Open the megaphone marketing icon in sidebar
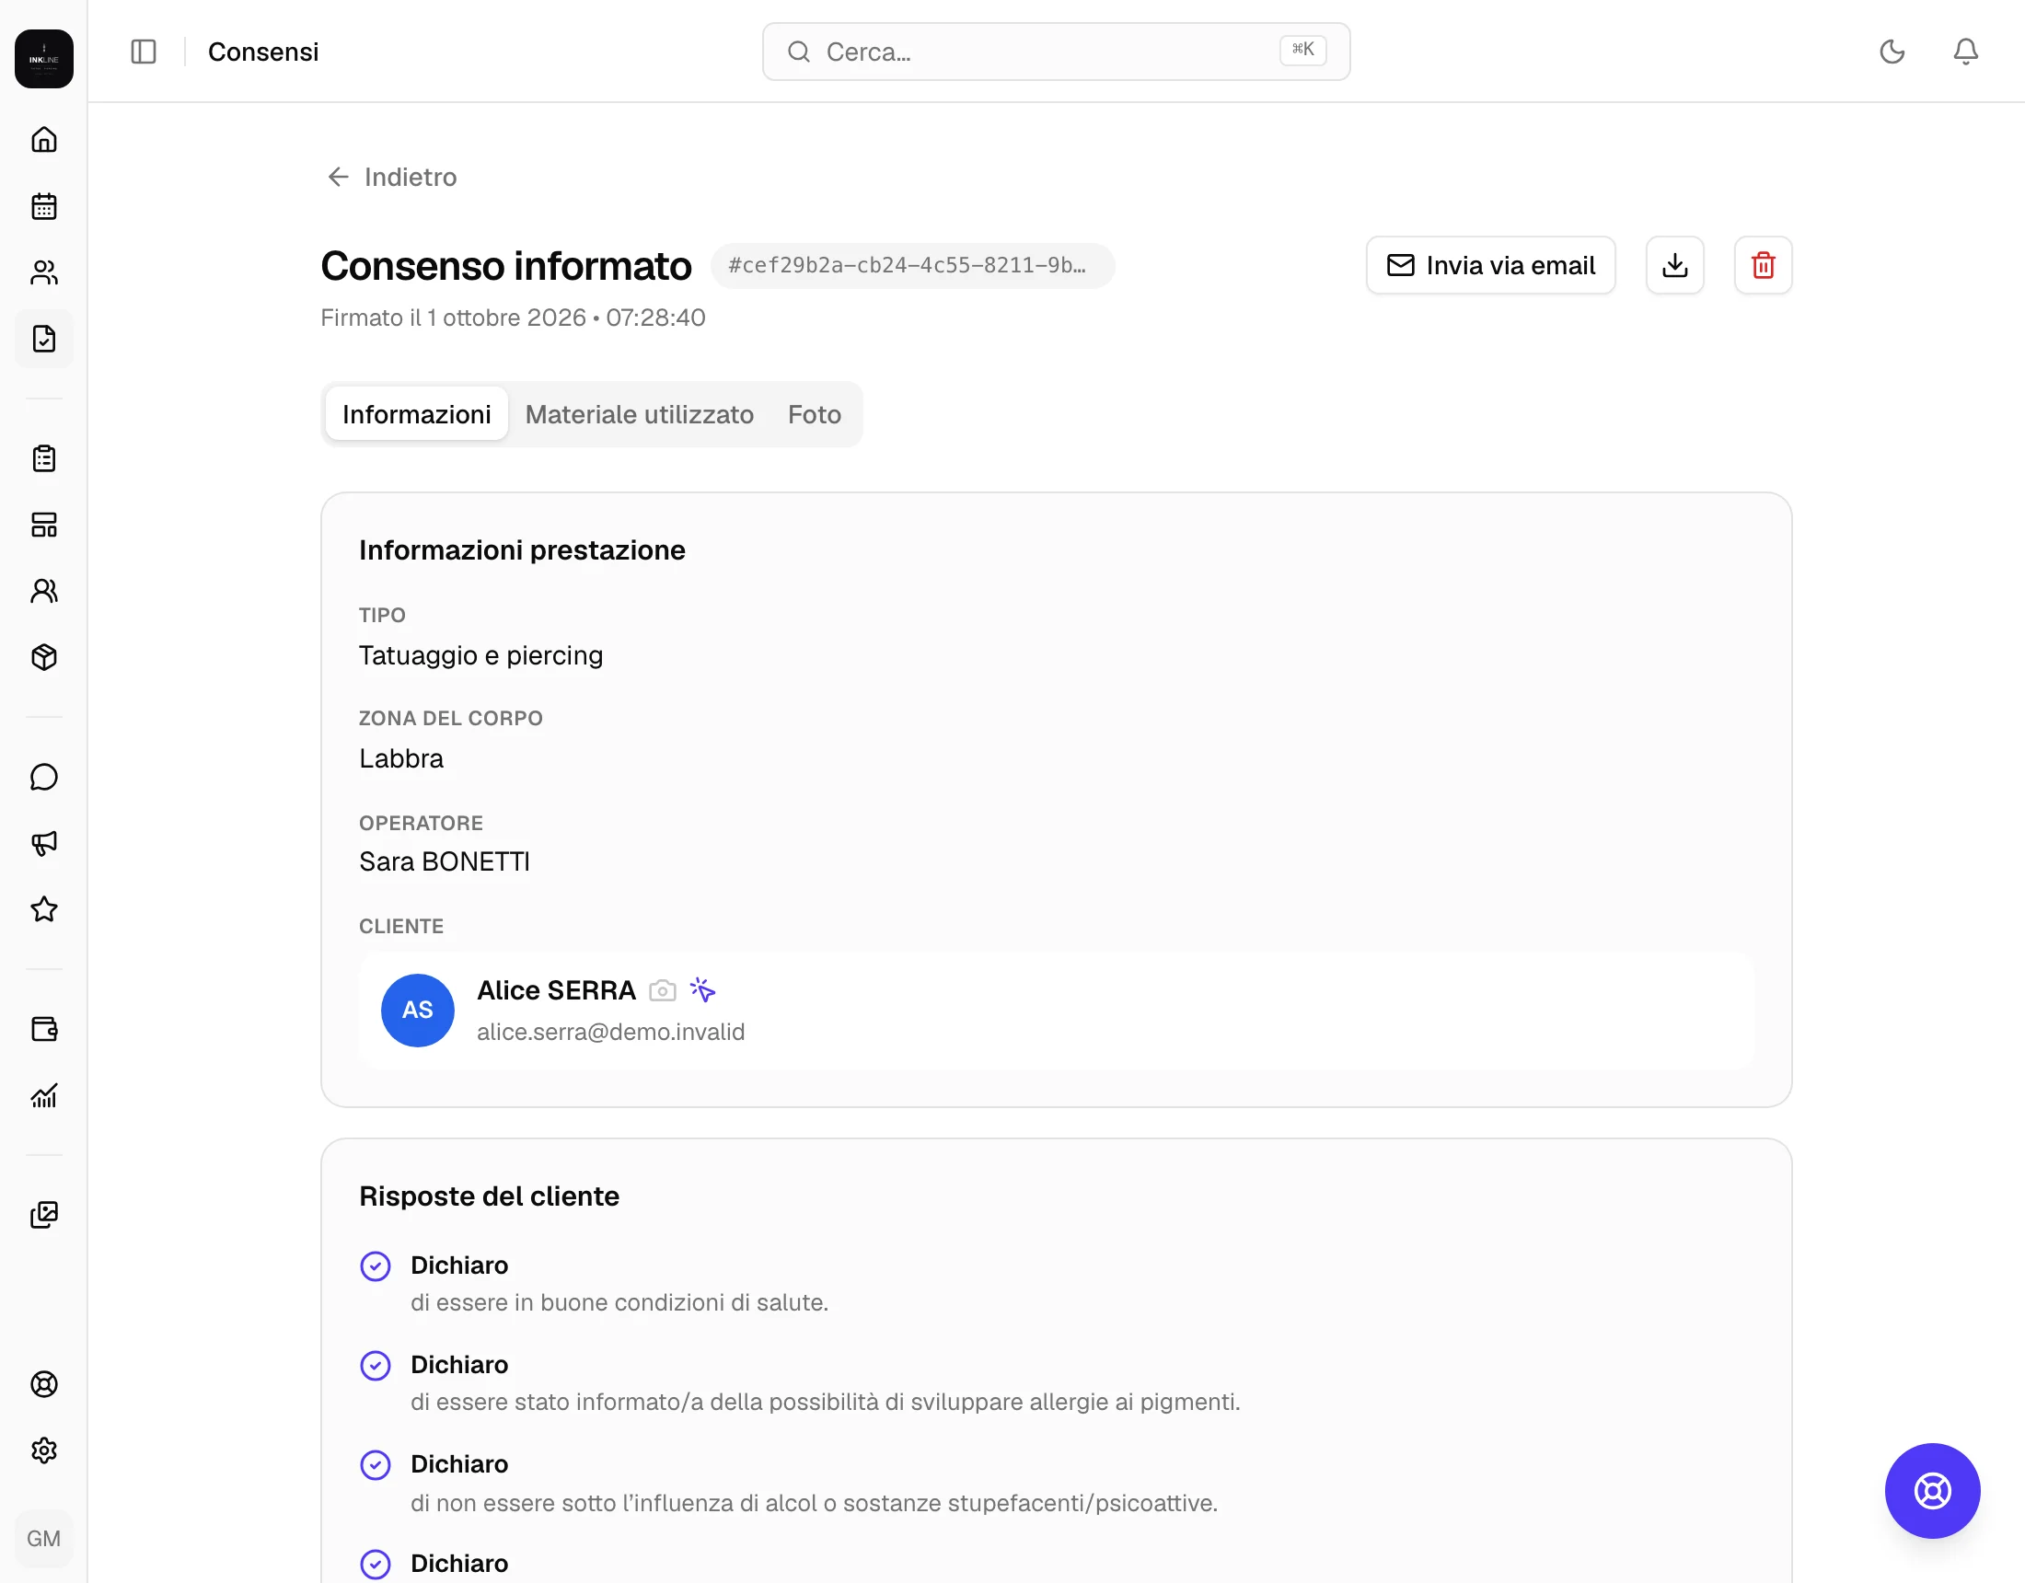 pyautogui.click(x=43, y=843)
